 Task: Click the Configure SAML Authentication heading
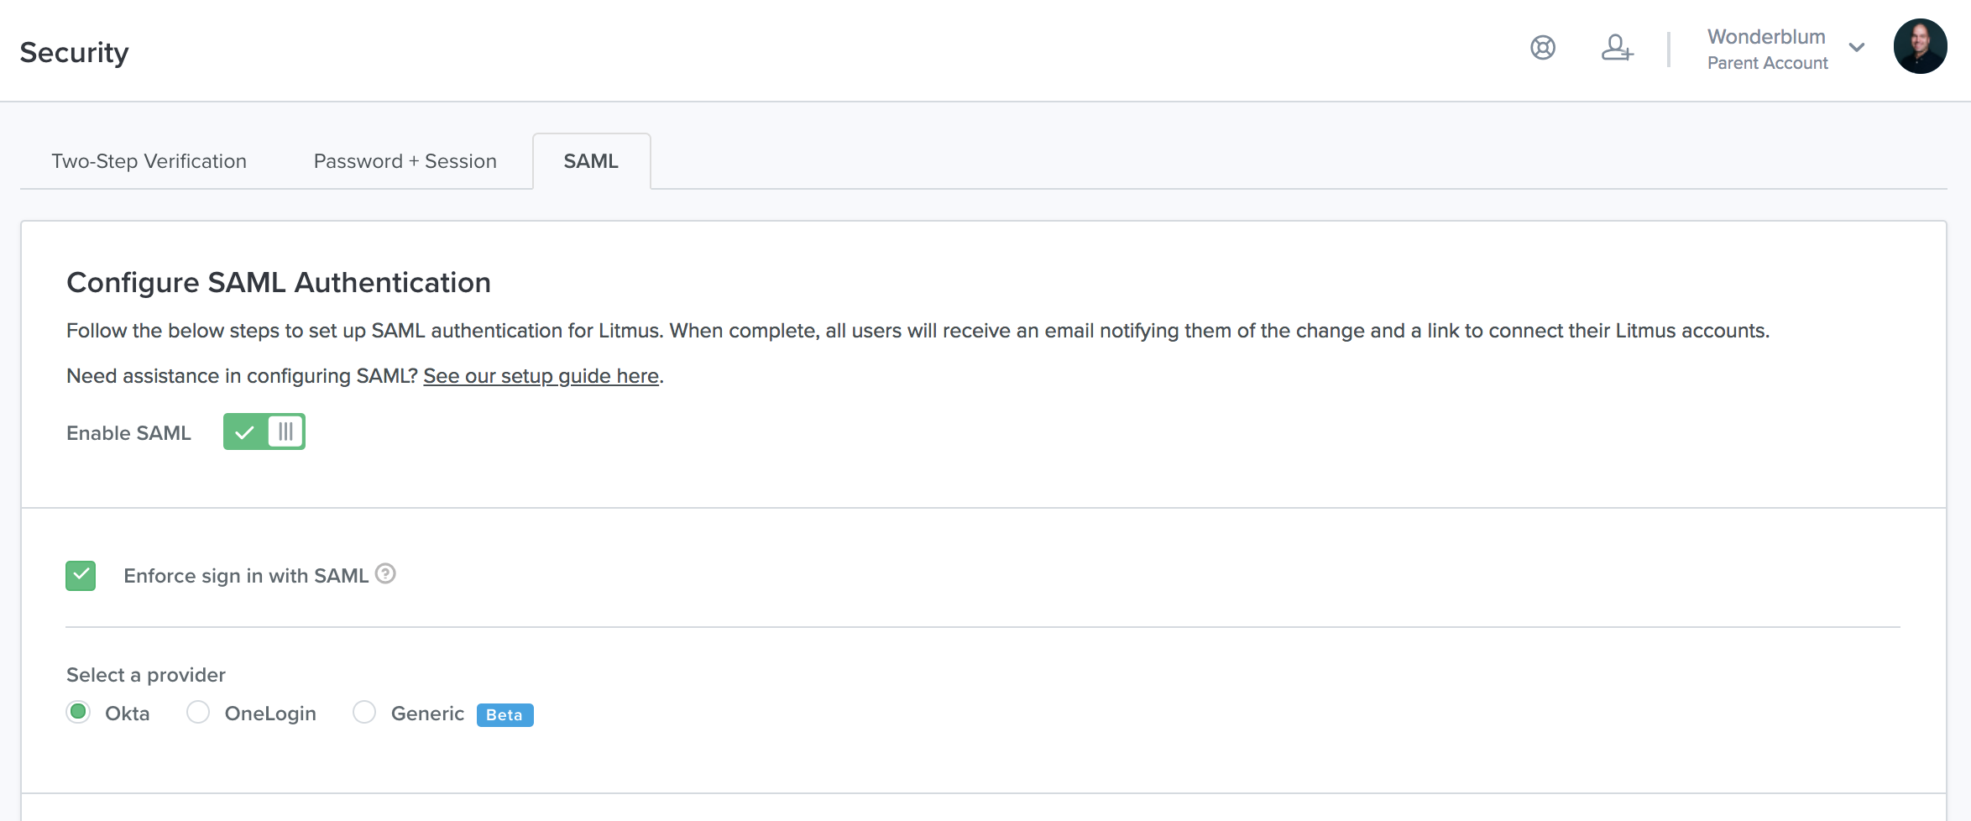point(279,283)
